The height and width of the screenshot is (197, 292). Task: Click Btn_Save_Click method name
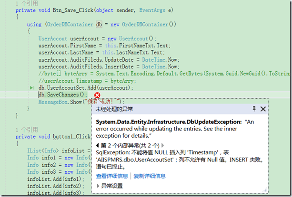click(x=73, y=10)
